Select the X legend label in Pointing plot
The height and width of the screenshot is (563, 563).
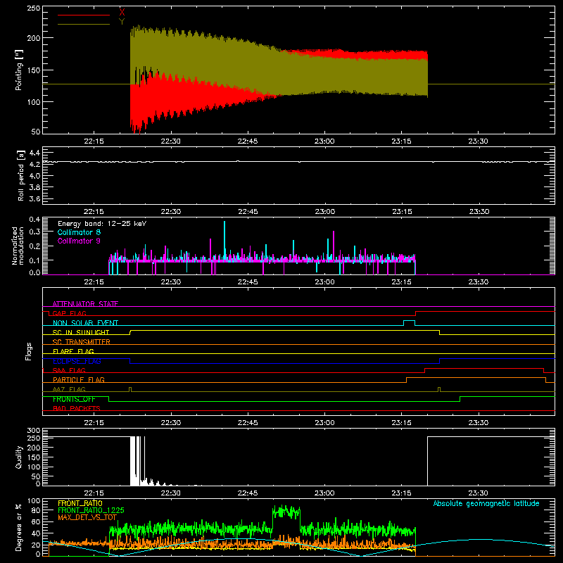(x=122, y=12)
